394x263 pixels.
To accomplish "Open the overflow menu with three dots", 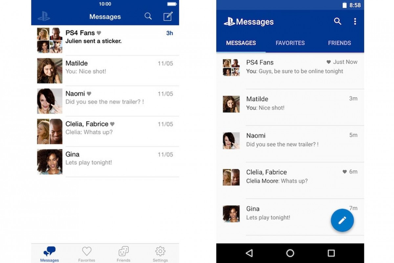I will click(x=355, y=21).
